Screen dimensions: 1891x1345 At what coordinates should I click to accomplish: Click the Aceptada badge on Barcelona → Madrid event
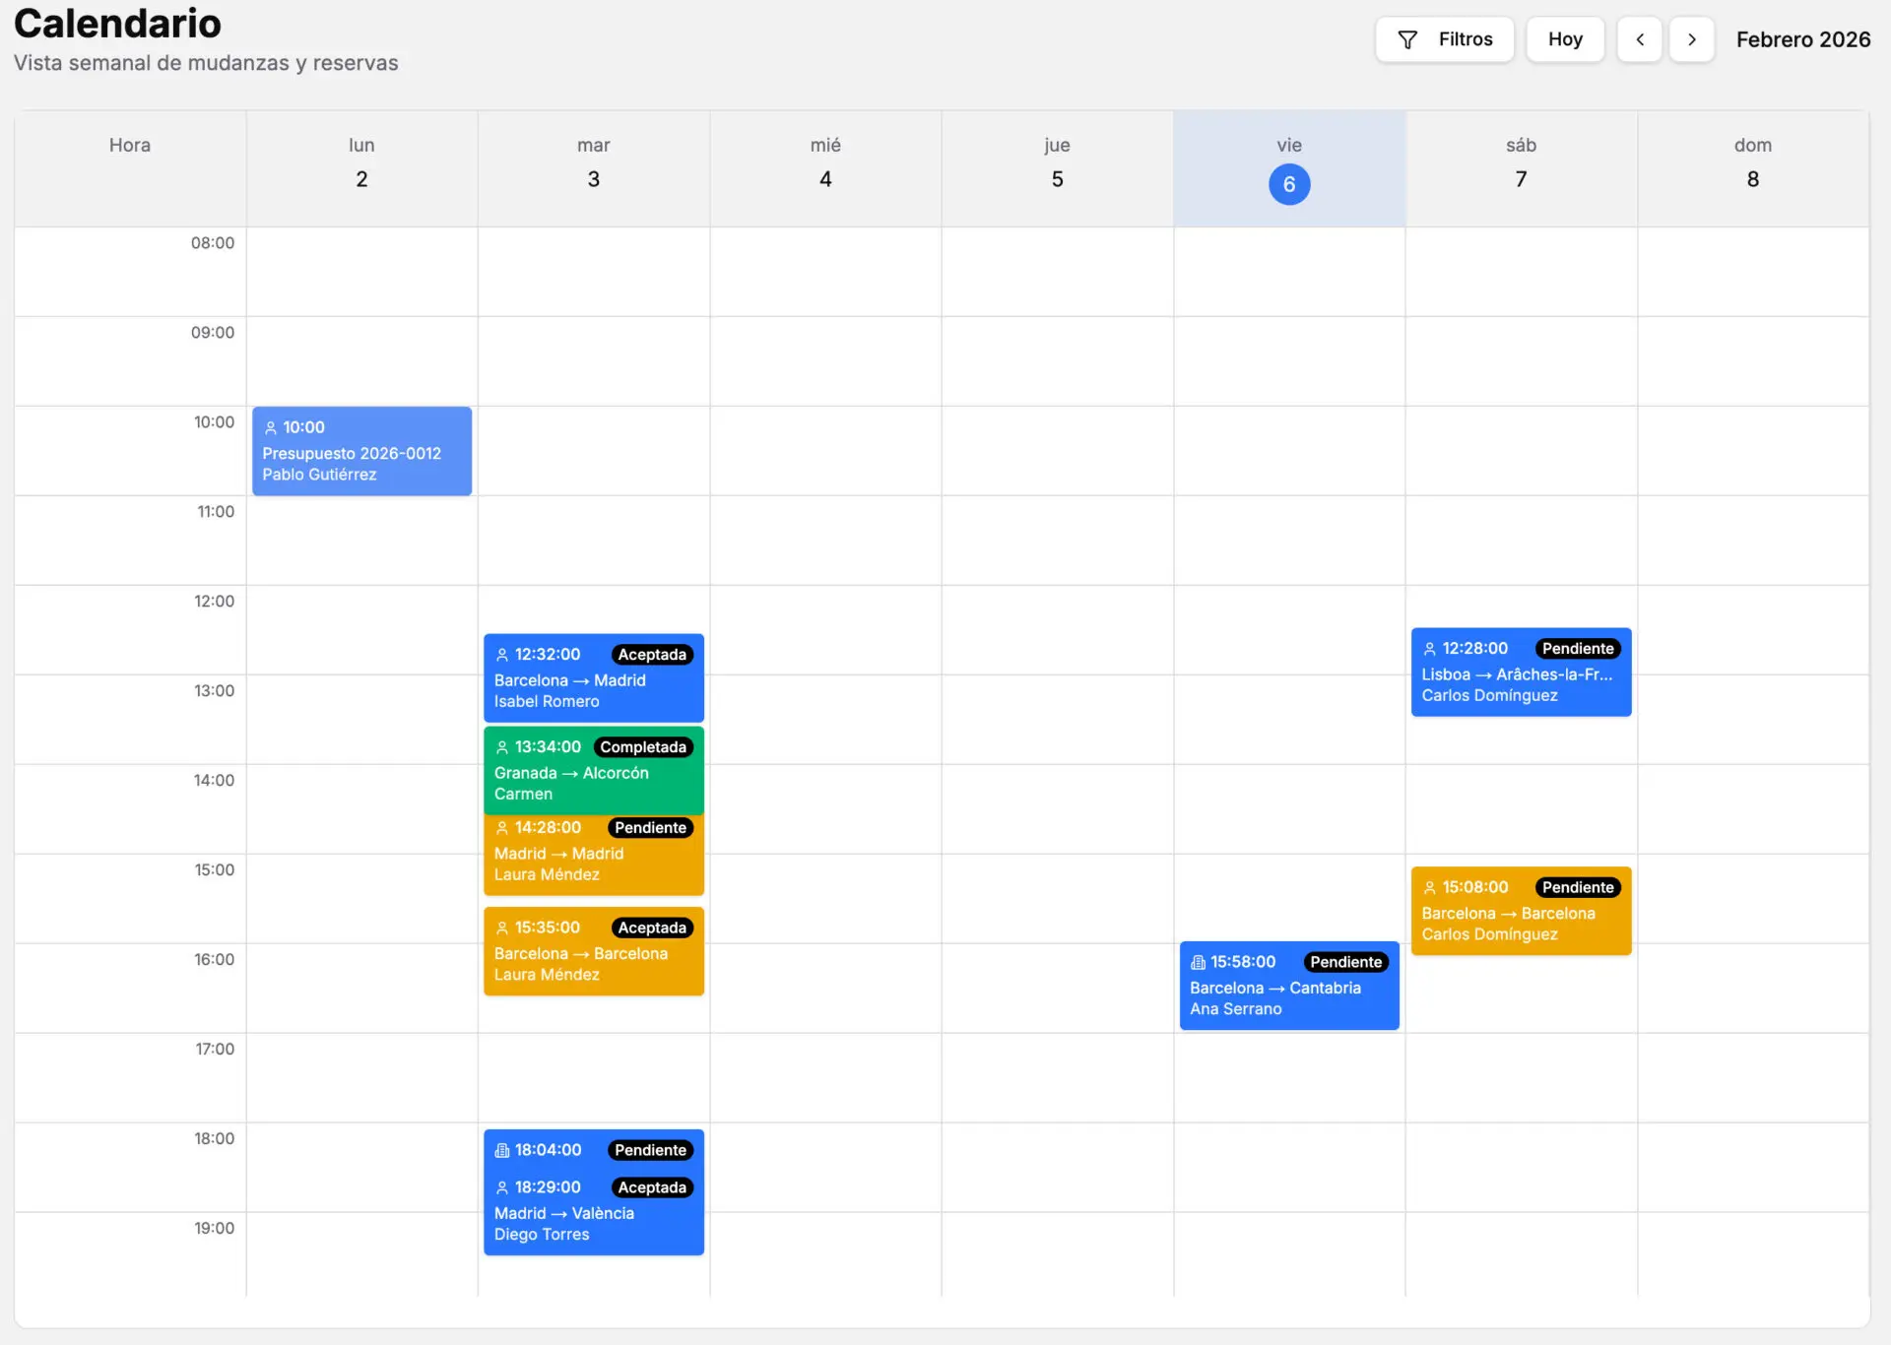click(x=651, y=654)
